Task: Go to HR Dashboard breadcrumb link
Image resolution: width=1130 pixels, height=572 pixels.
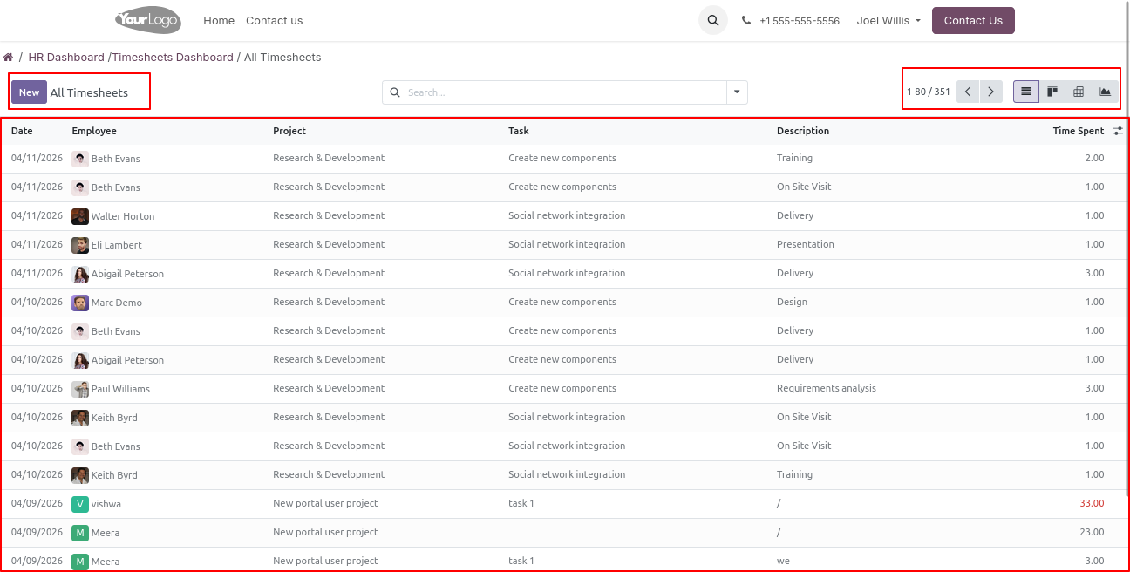Action: [x=66, y=58]
